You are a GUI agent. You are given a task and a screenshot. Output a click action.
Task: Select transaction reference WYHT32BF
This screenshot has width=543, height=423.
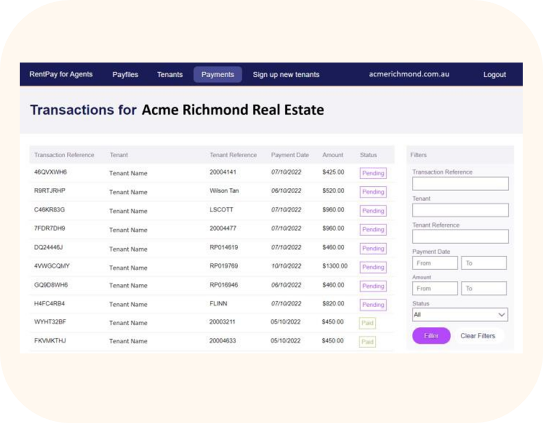50,322
